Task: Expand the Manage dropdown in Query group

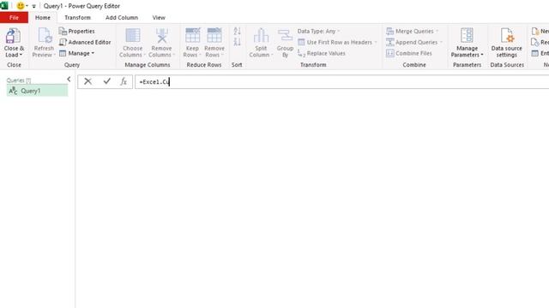Action: pos(77,53)
